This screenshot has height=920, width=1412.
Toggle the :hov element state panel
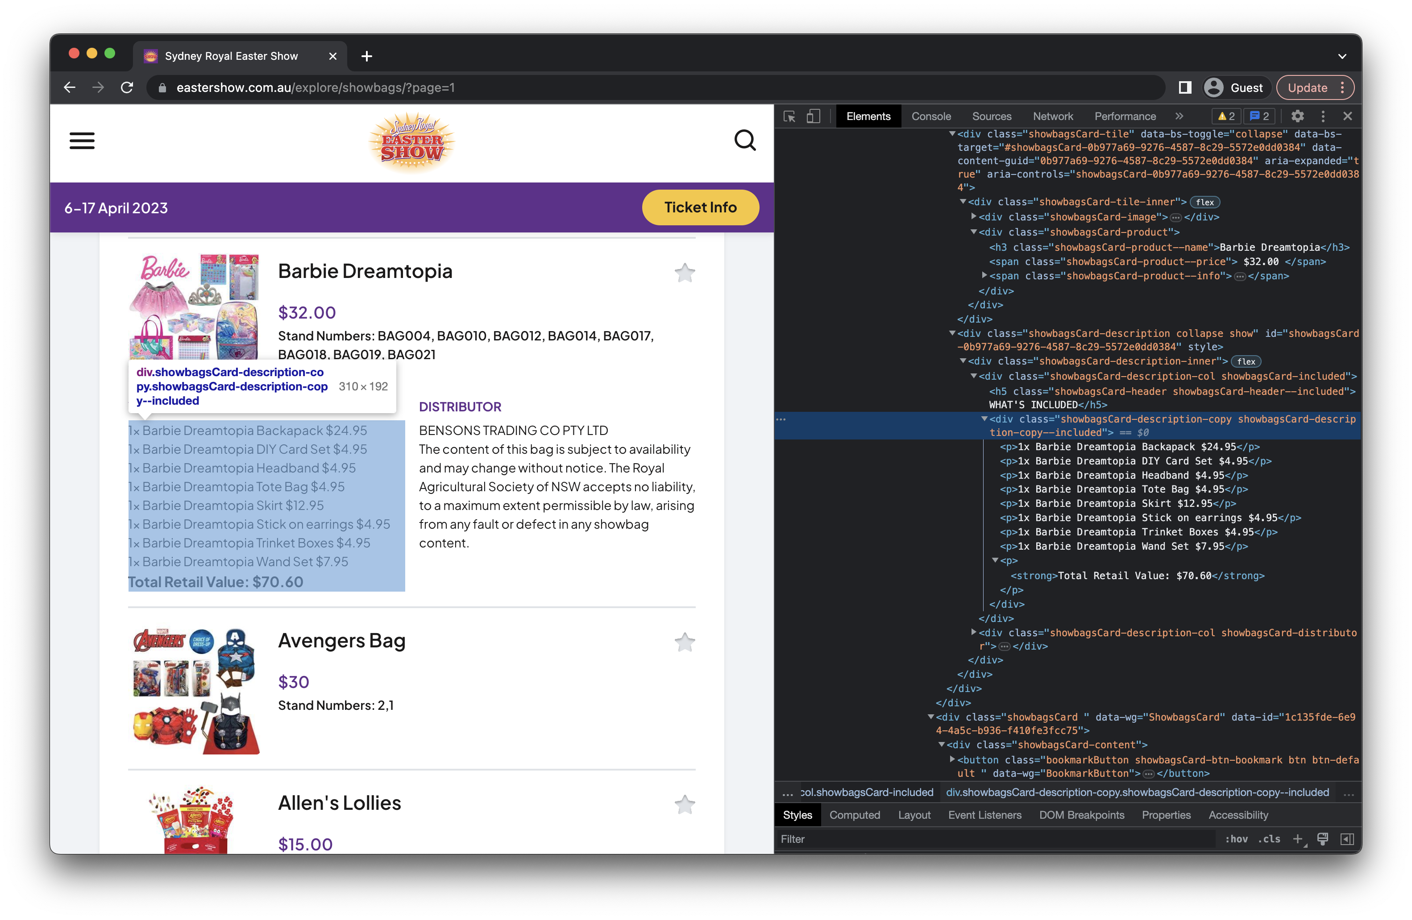(1236, 839)
